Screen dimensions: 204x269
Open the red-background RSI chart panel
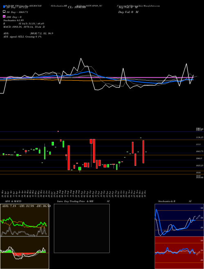[179, 253]
